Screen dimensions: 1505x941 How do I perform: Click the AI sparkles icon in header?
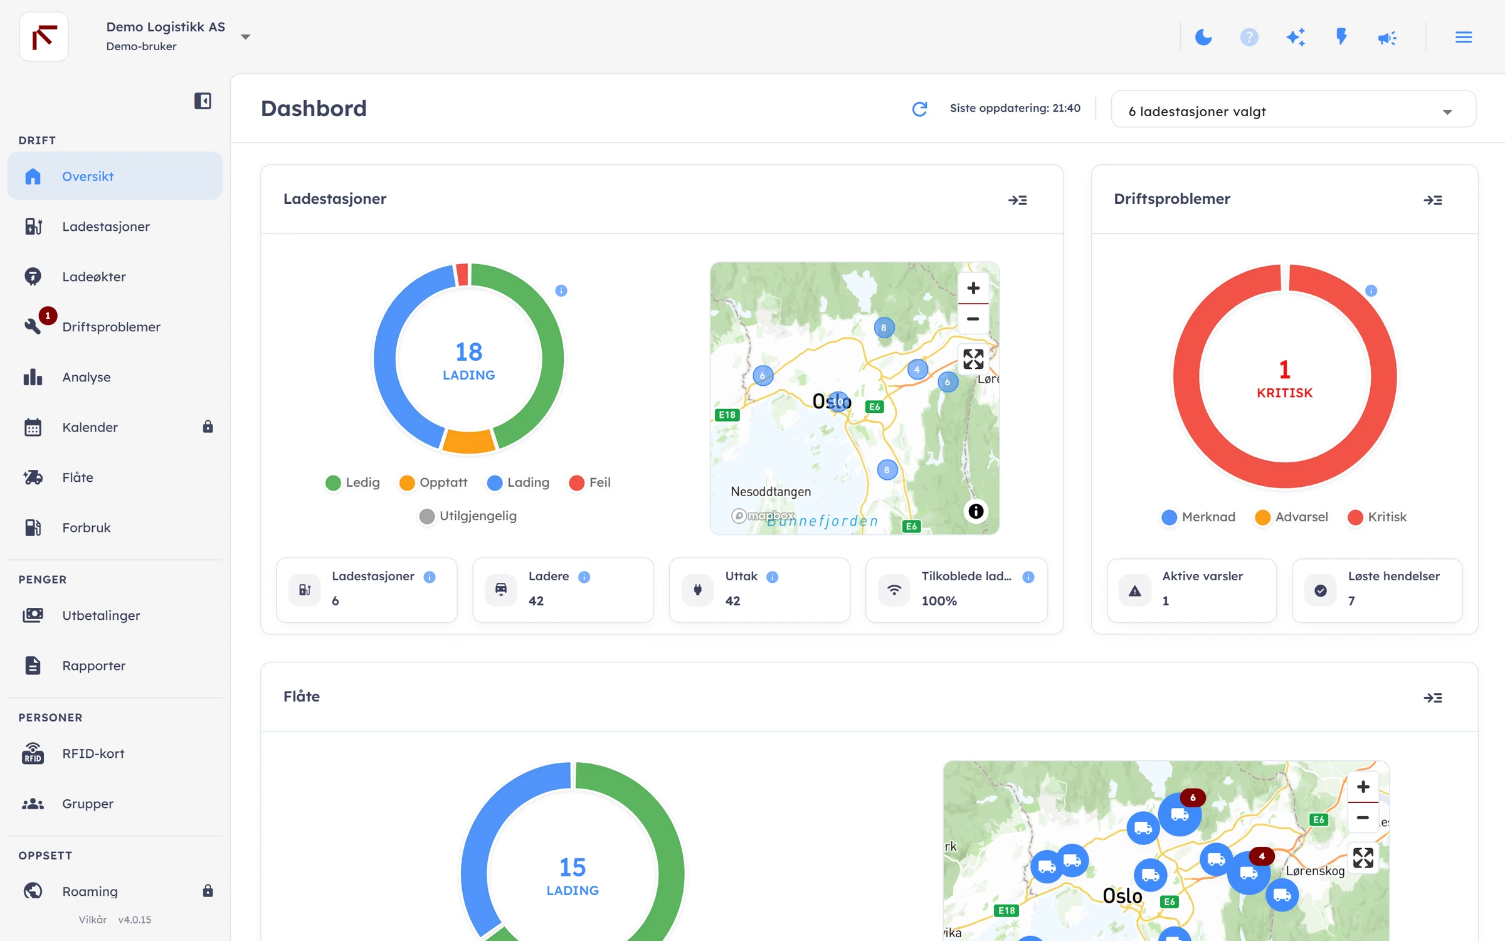1295,38
